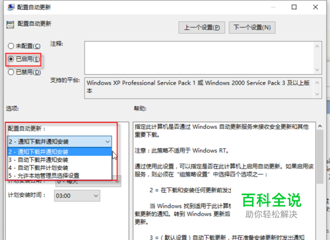Click inside the 注释 comment text box
The height and width of the screenshot is (240, 330).
click(199, 58)
